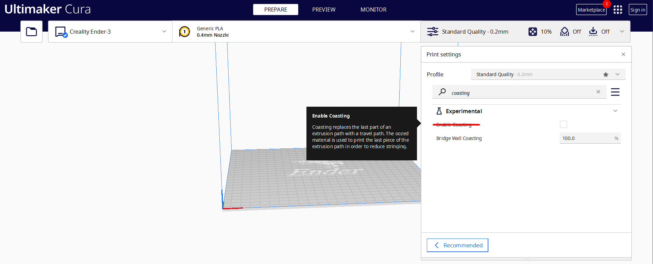This screenshot has width=653, height=264.
Task: Open the setting visibility hamburger menu
Action: point(615,92)
